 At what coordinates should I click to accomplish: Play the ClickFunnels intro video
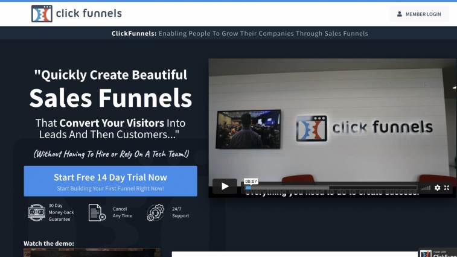(x=225, y=186)
